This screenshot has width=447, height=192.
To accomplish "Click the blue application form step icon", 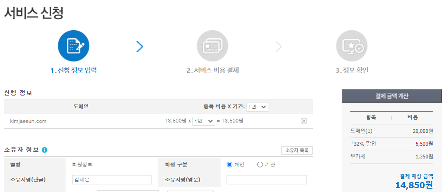I will coord(73,46).
